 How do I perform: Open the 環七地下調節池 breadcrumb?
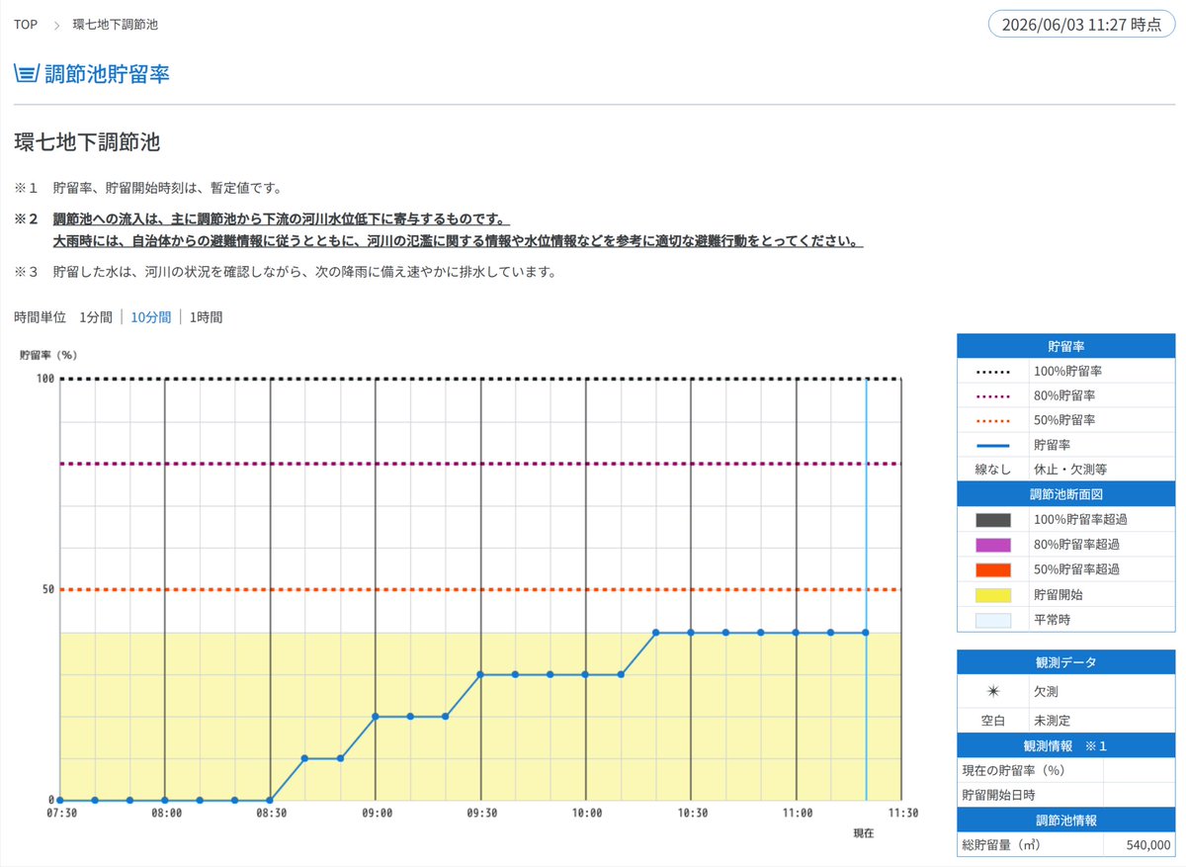(x=115, y=24)
